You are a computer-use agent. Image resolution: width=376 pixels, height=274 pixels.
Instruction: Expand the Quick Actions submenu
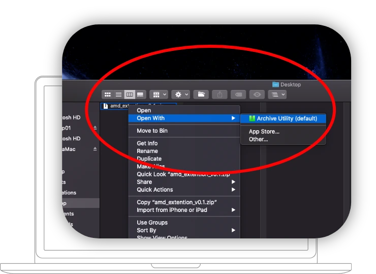pyautogui.click(x=184, y=190)
